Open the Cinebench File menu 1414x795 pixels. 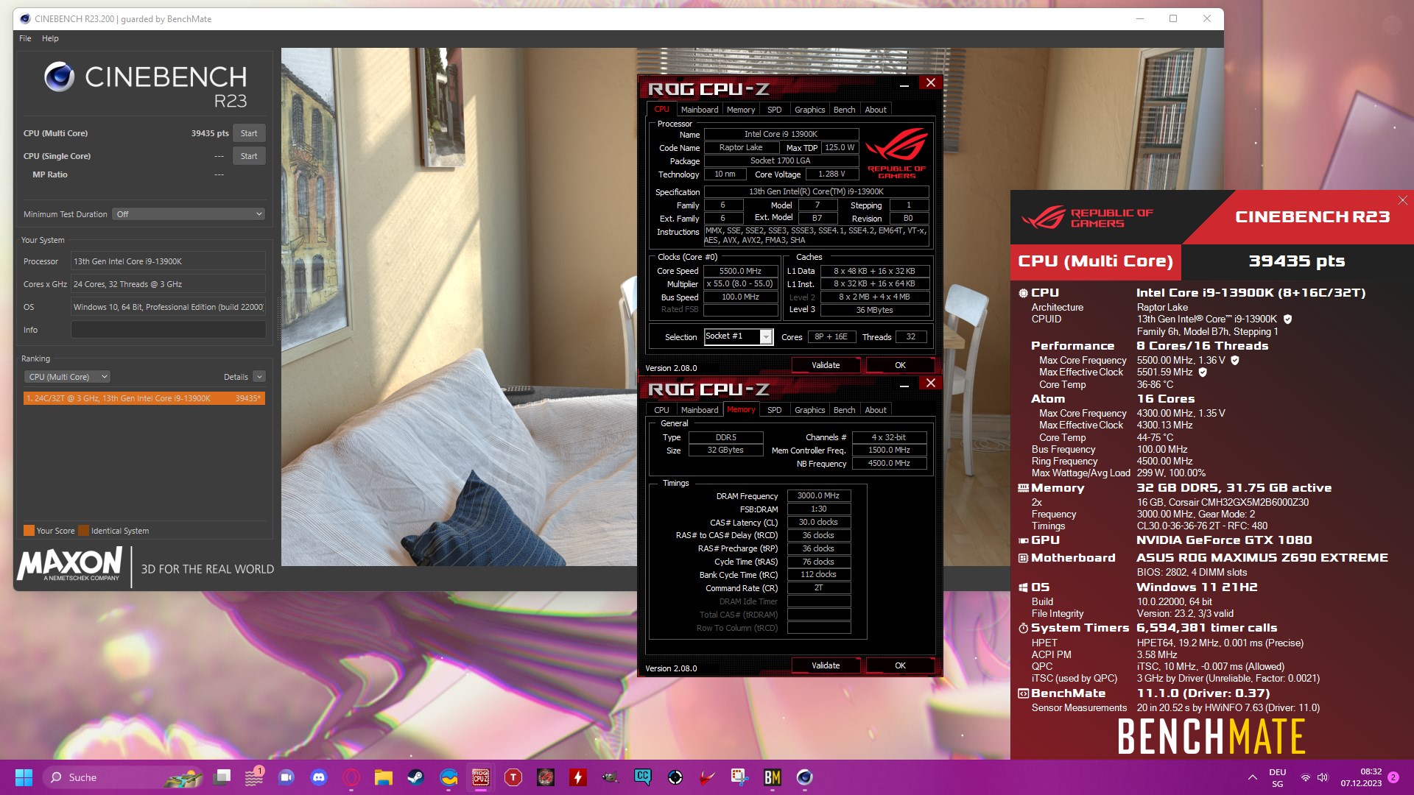[25, 38]
